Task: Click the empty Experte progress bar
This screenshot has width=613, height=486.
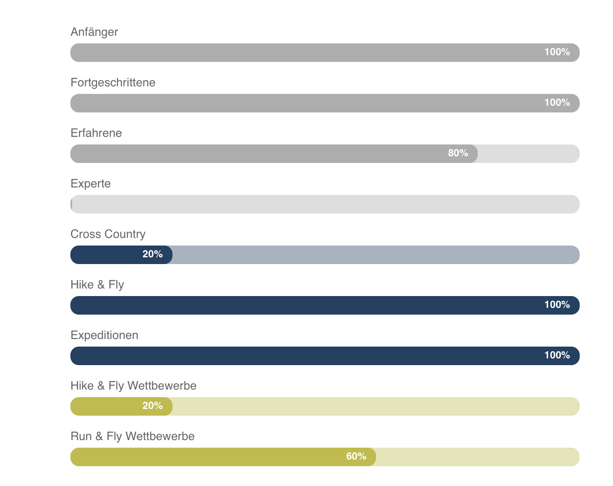Action: click(325, 204)
